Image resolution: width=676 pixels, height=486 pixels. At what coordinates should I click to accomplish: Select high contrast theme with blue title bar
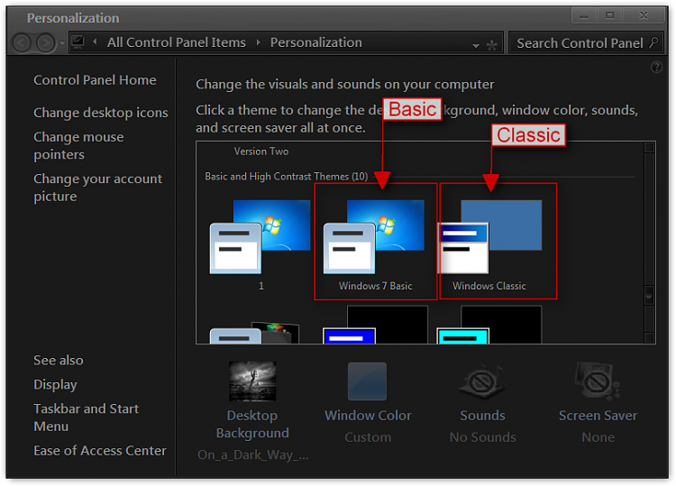click(x=375, y=325)
